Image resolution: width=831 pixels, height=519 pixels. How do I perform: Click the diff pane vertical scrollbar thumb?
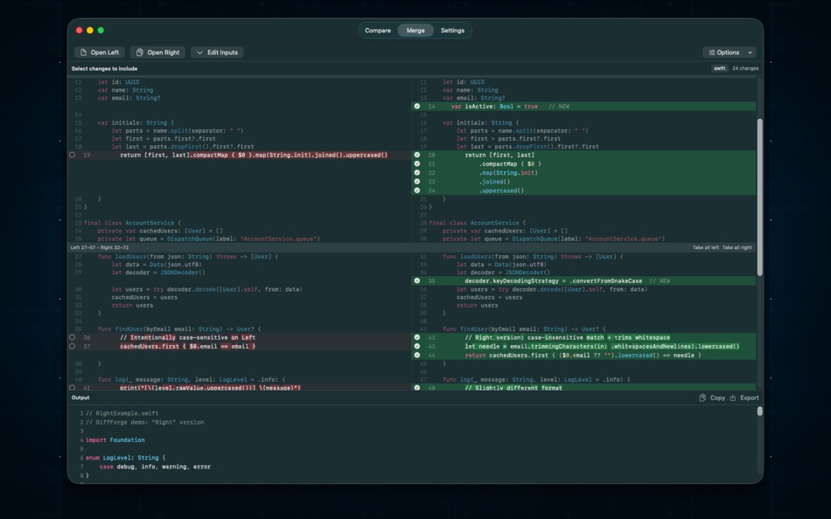tap(759, 197)
